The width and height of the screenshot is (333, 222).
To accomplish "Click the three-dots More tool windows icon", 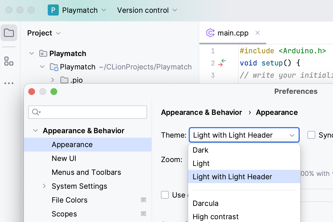I will 9,83.
